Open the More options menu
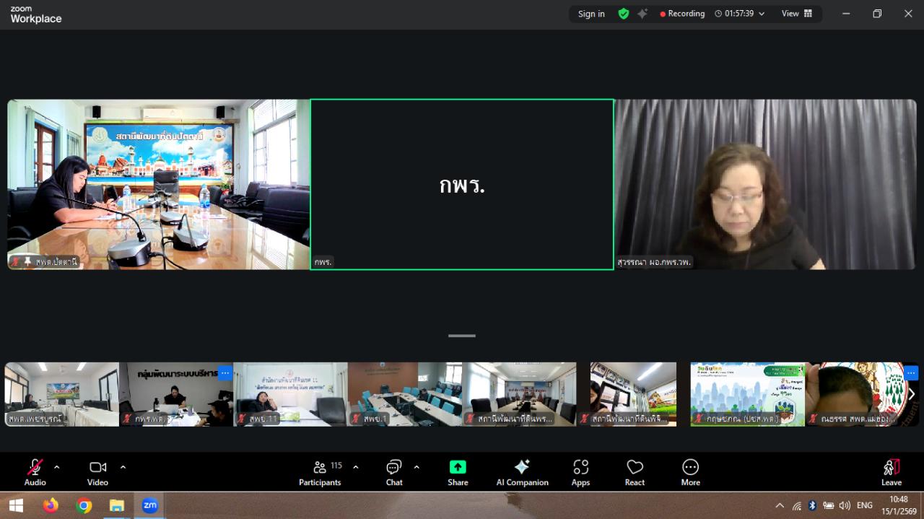 point(690,473)
